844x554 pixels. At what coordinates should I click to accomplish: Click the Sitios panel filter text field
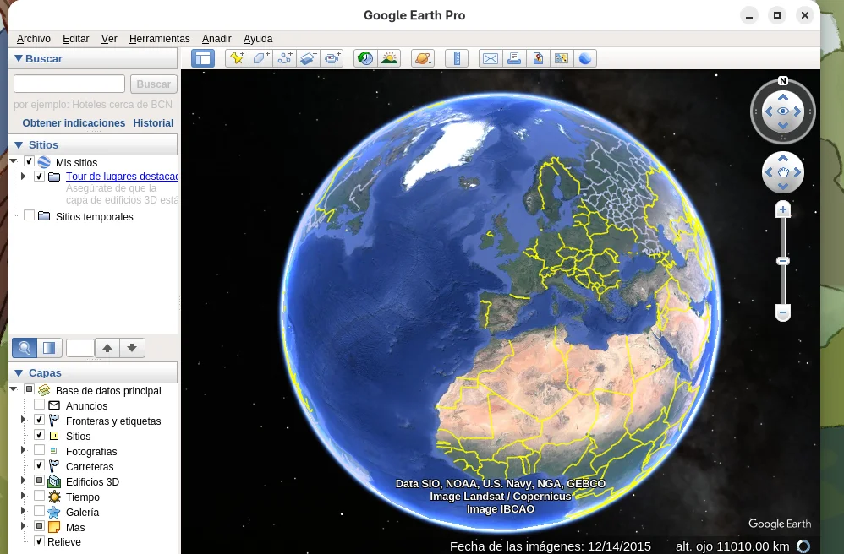coord(79,348)
